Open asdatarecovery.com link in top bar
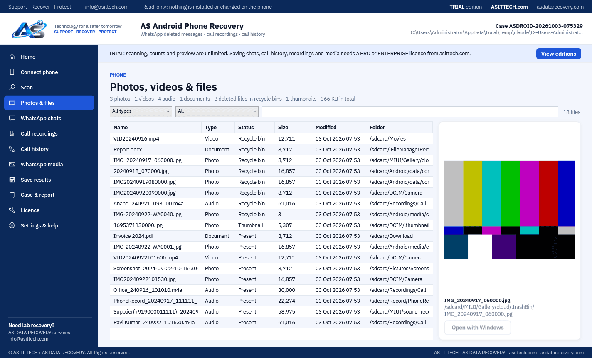592x358 pixels. coord(560,7)
